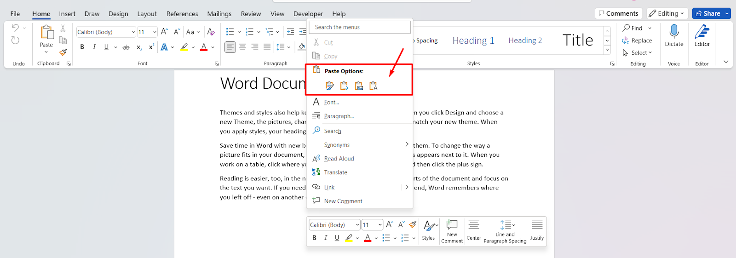Toggle Bold in the ribbon Font group
Viewport: 736px width, 258px height.
pos(82,47)
